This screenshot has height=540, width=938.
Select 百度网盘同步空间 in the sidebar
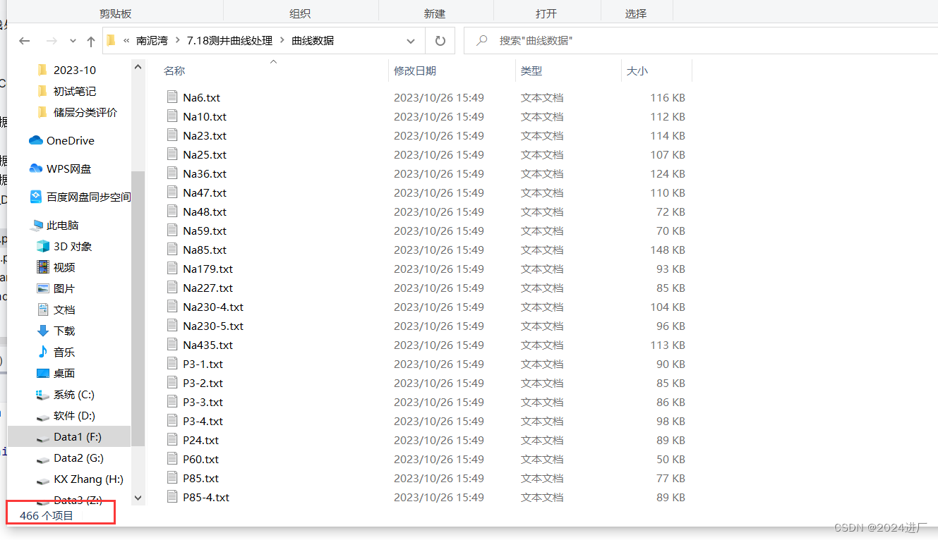tap(88, 197)
